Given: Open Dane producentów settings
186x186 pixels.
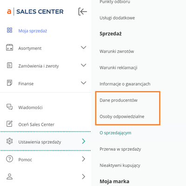Looking at the screenshot, I should tap(119, 100).
